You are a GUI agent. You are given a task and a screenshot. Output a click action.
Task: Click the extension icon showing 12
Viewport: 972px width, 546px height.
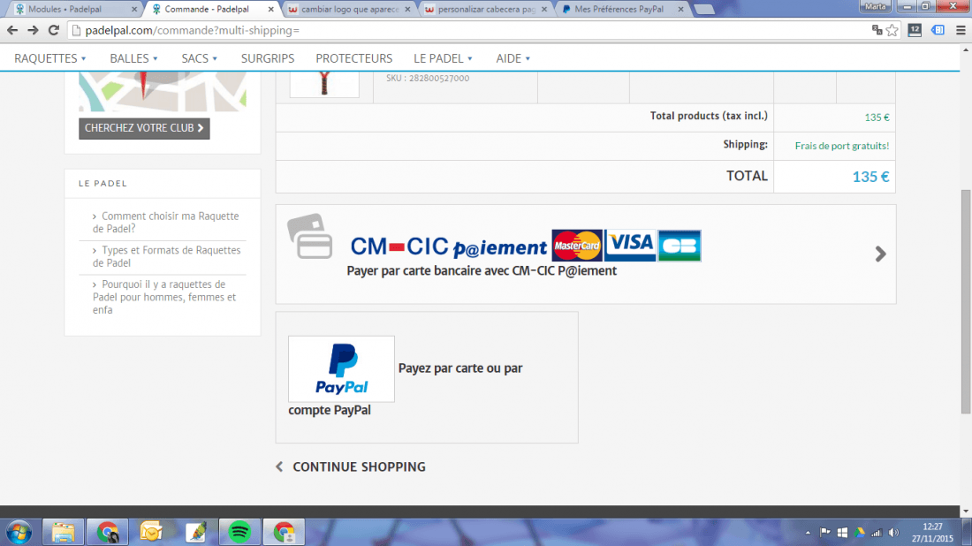click(915, 30)
